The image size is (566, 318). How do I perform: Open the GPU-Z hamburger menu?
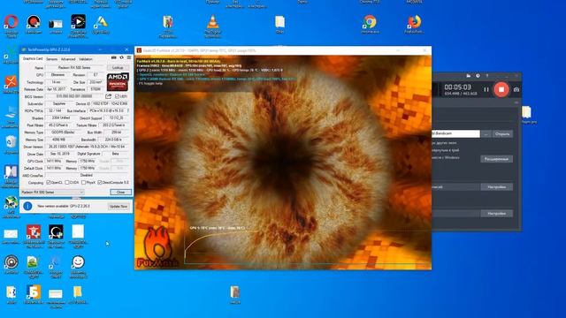pos(129,57)
